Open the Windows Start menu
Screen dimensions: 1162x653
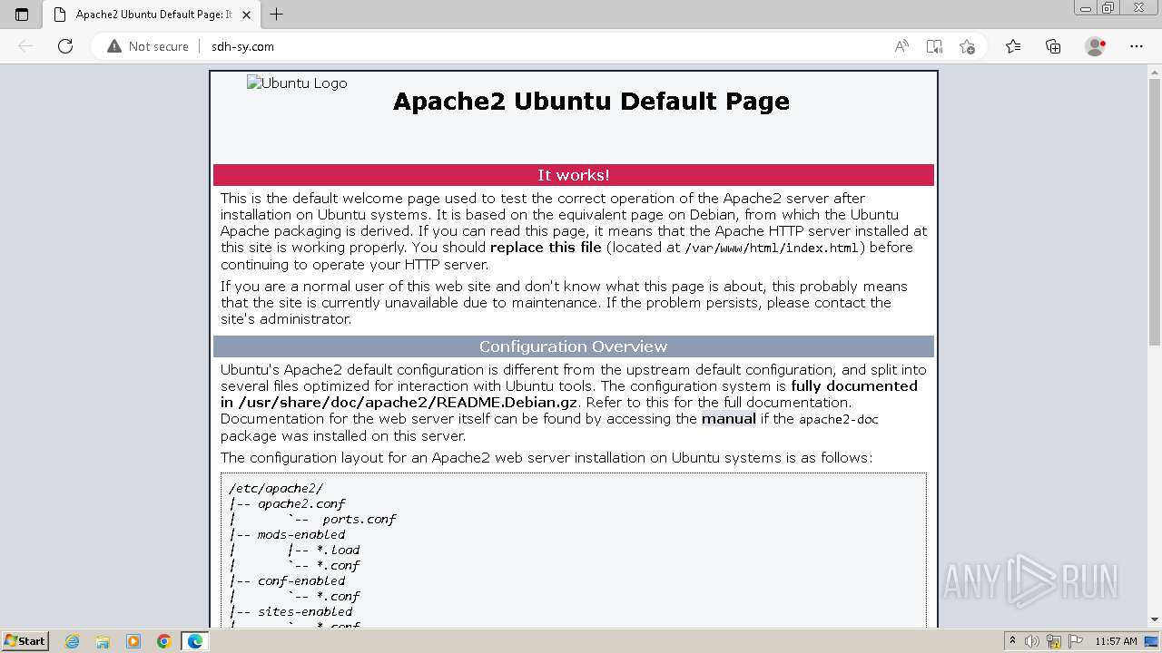[x=25, y=641]
